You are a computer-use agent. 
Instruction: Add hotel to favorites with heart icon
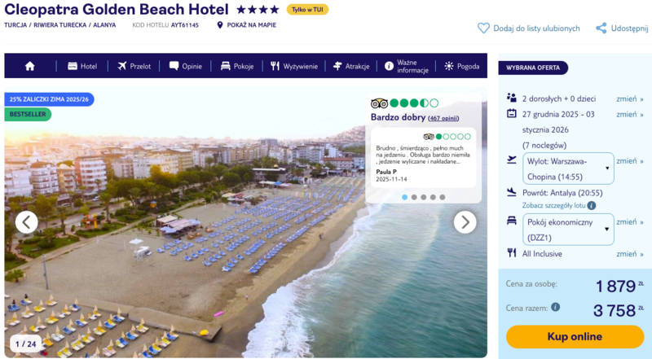click(x=483, y=28)
